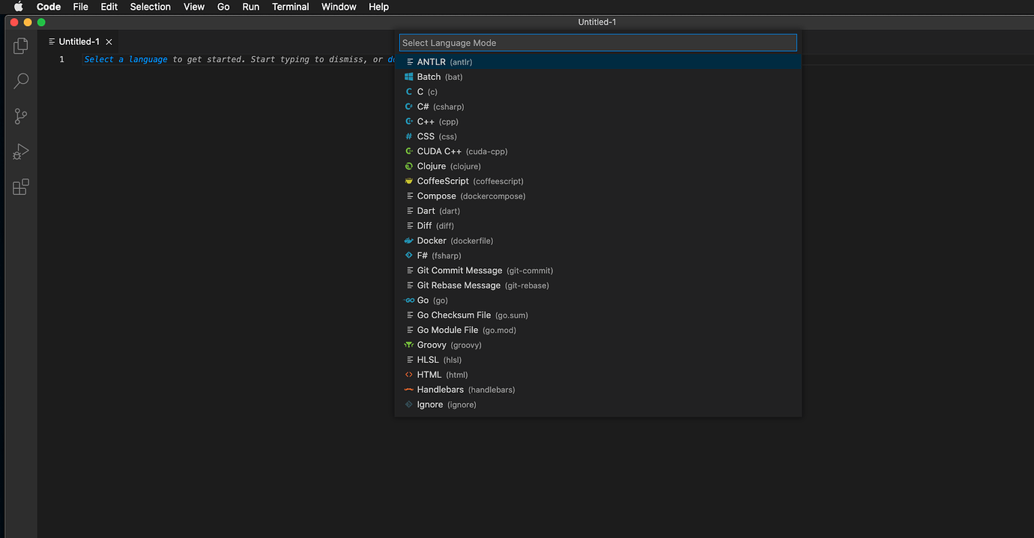1034x538 pixels.
Task: Choose C++ (cpp) language mode
Action: [x=598, y=121]
